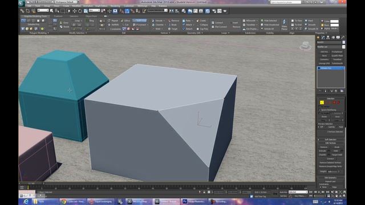This screenshot has width=365, height=205.
Task: Select Preview Selection Off radio button
Action: coord(318,127)
